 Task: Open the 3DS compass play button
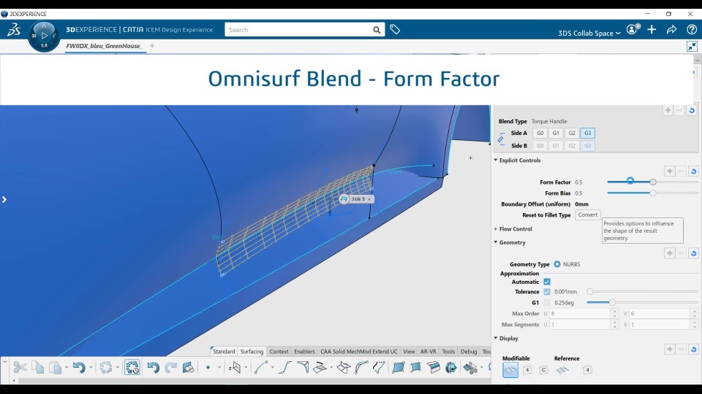44,35
